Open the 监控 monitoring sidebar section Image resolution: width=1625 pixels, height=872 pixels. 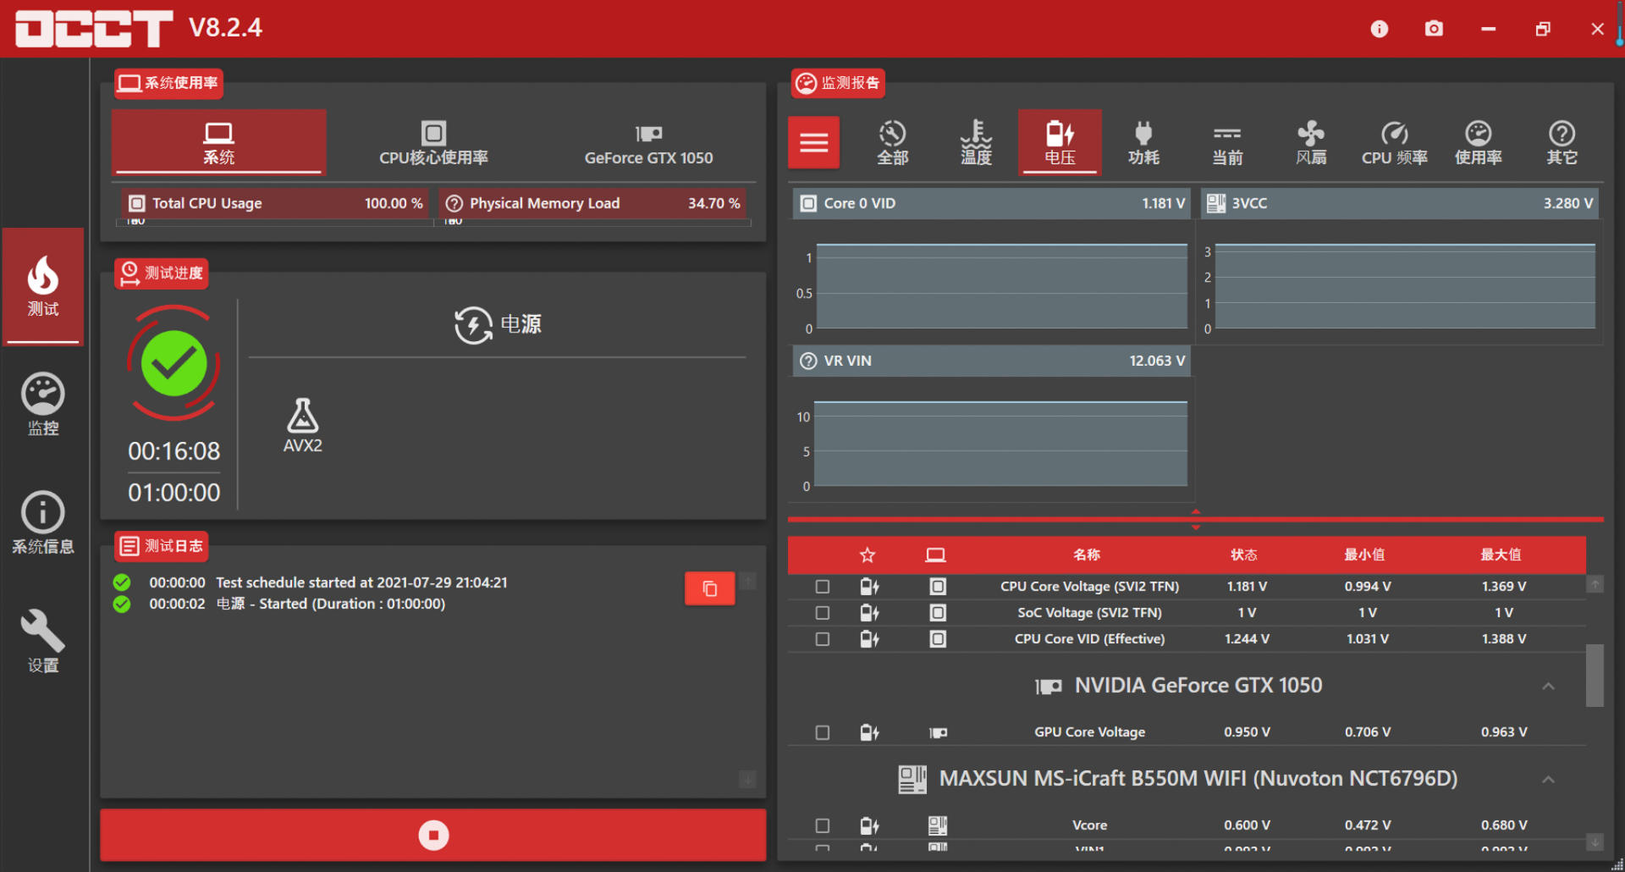(x=43, y=405)
